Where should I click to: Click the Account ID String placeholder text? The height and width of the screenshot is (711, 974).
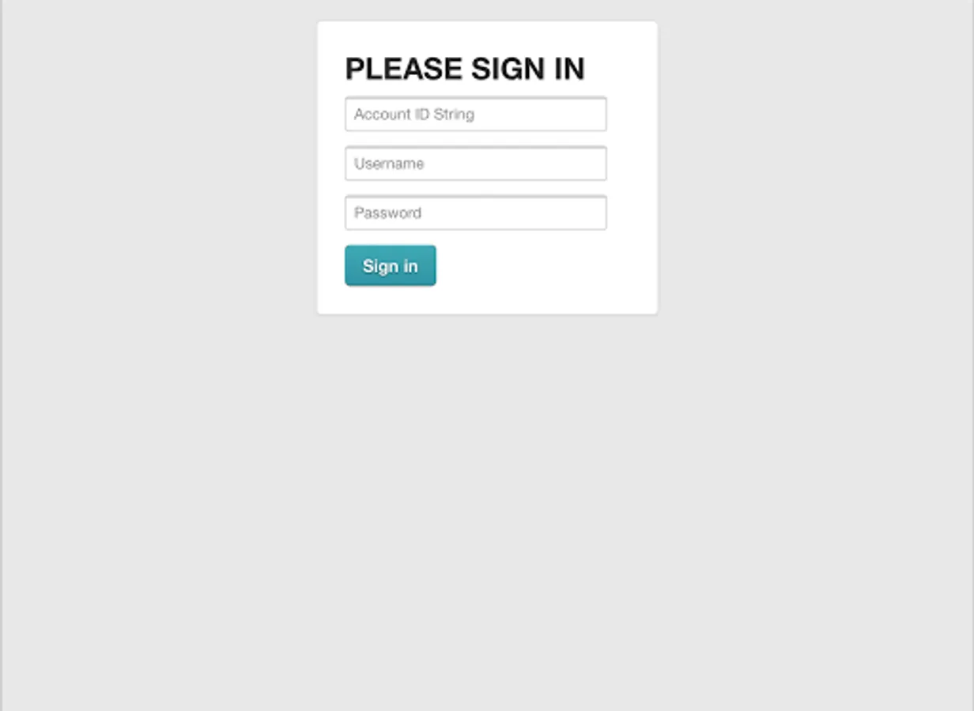414,114
